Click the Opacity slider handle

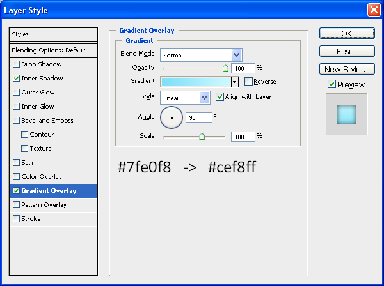coord(225,68)
